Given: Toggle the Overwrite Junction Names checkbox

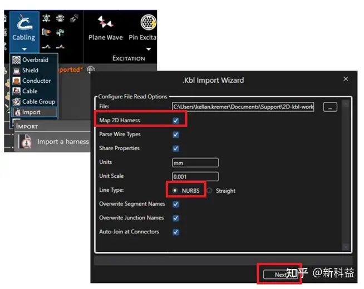Looking at the screenshot, I should tap(176, 218).
